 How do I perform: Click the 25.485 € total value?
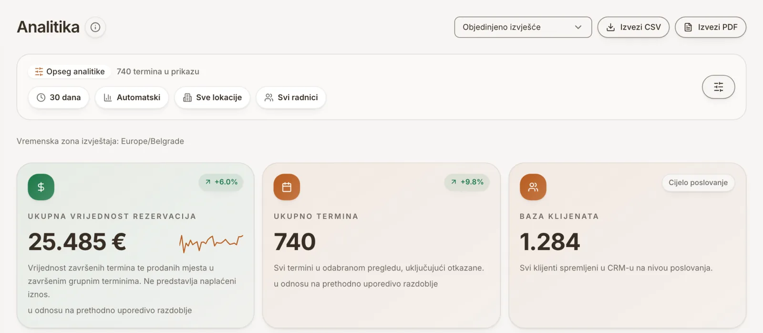click(77, 241)
